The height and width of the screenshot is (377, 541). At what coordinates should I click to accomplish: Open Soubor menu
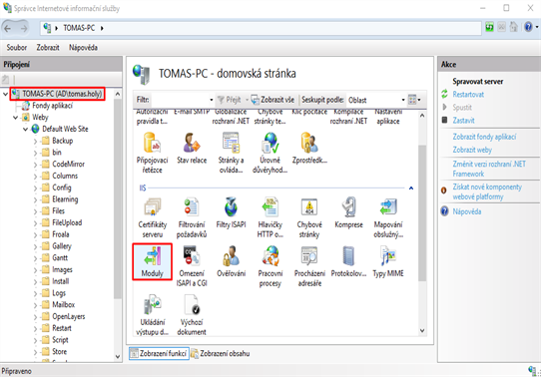(17, 47)
